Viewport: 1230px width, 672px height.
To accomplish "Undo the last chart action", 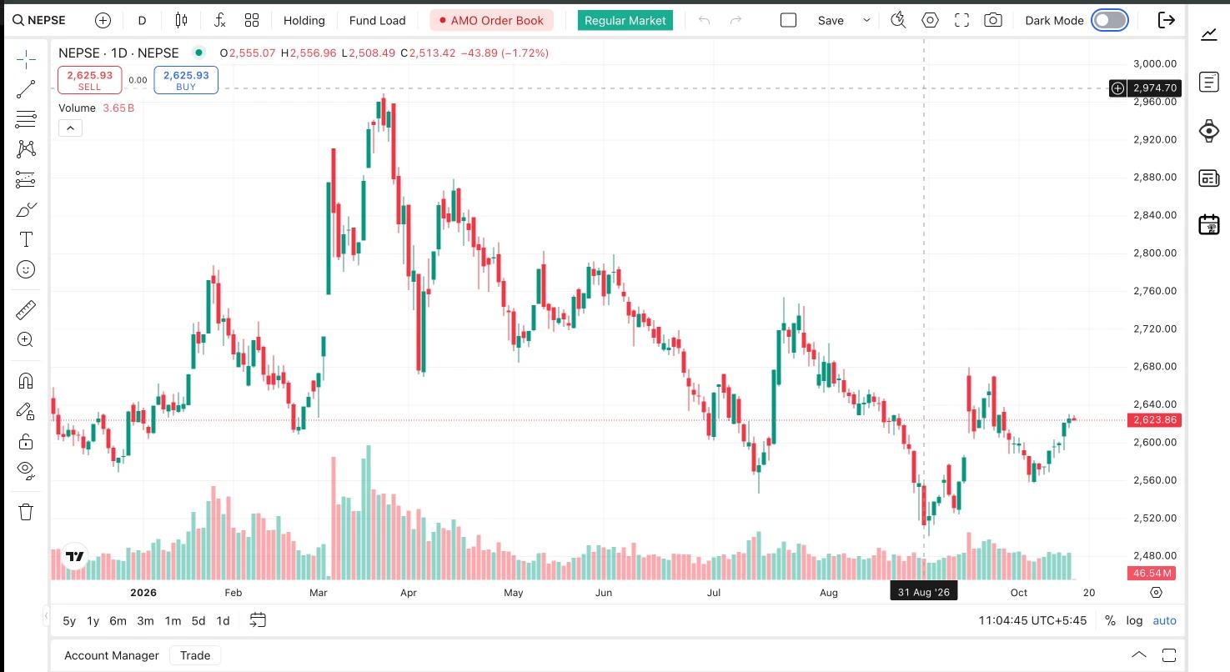I will pyautogui.click(x=705, y=20).
